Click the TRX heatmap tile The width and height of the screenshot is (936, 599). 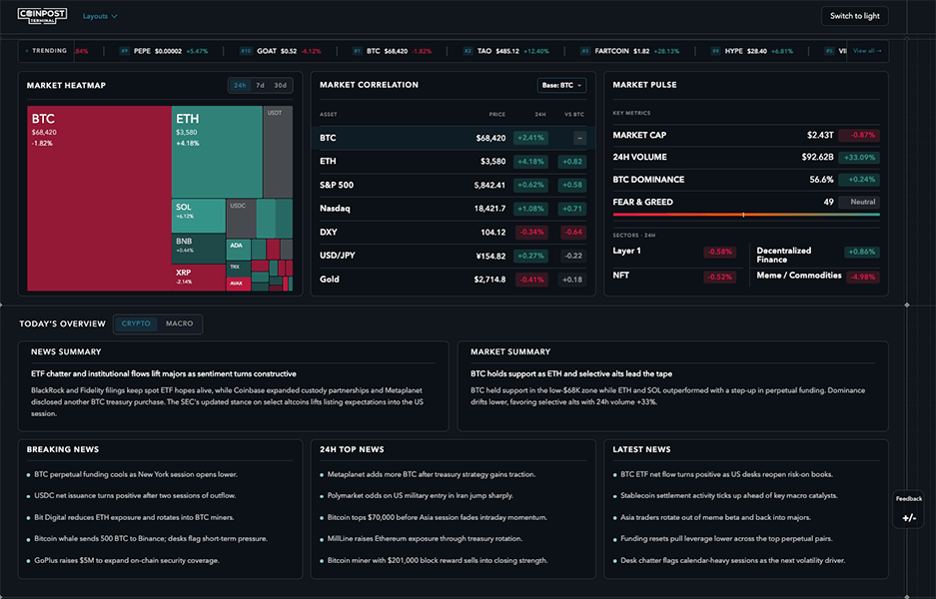(x=238, y=269)
